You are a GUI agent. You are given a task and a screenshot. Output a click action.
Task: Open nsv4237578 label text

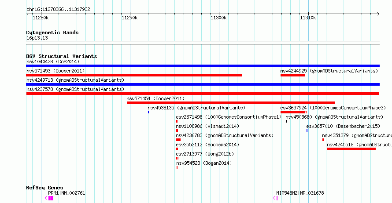click(x=75, y=89)
